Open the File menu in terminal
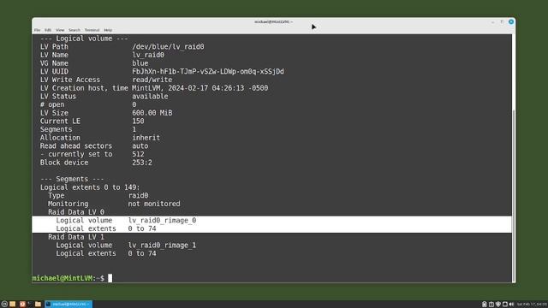 click(x=37, y=30)
